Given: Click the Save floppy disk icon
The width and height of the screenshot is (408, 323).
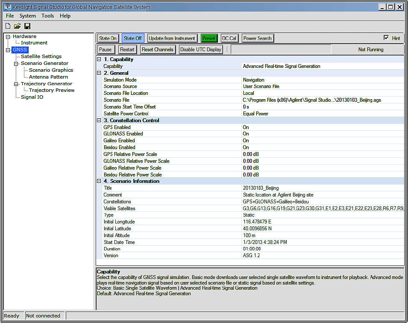Looking at the screenshot, I should coord(27,26).
